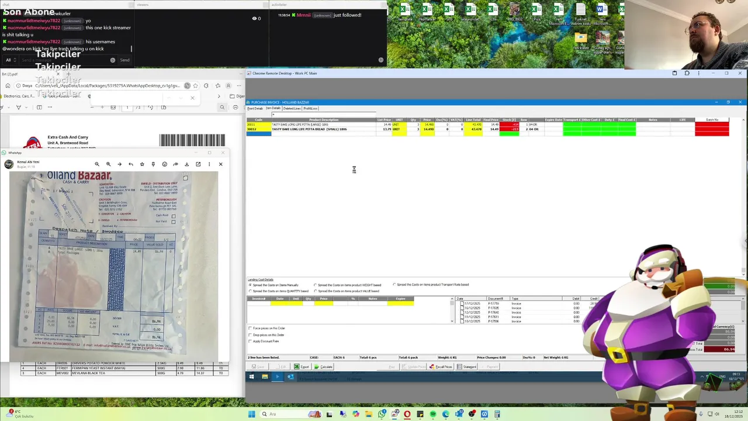
Task: Forward the image in WhatsApp viewer
Action: (x=175, y=164)
